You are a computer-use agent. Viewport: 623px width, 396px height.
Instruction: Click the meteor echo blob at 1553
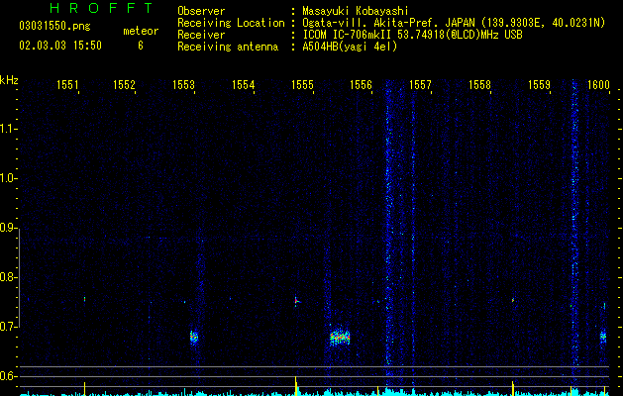coord(194,338)
